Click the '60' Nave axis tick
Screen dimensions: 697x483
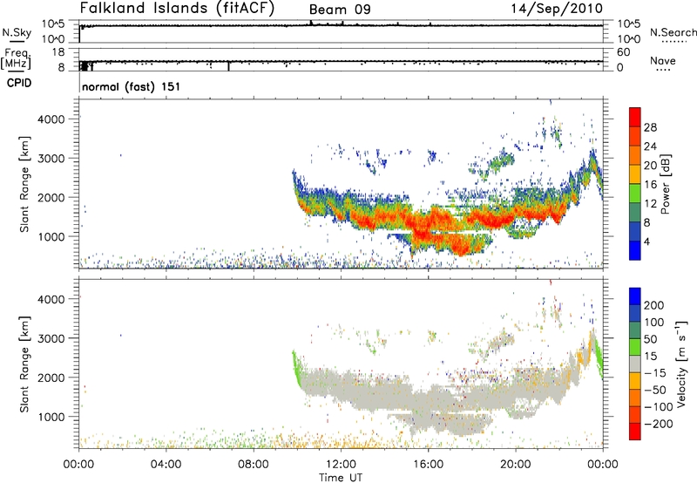tap(623, 52)
